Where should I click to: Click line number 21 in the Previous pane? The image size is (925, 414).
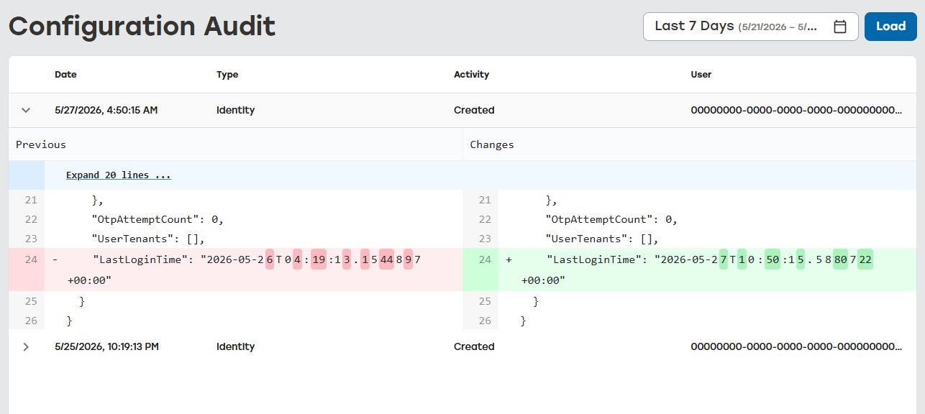point(31,200)
